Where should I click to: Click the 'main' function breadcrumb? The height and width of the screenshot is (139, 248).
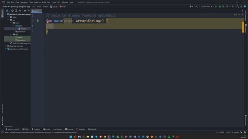(x=63, y=7)
